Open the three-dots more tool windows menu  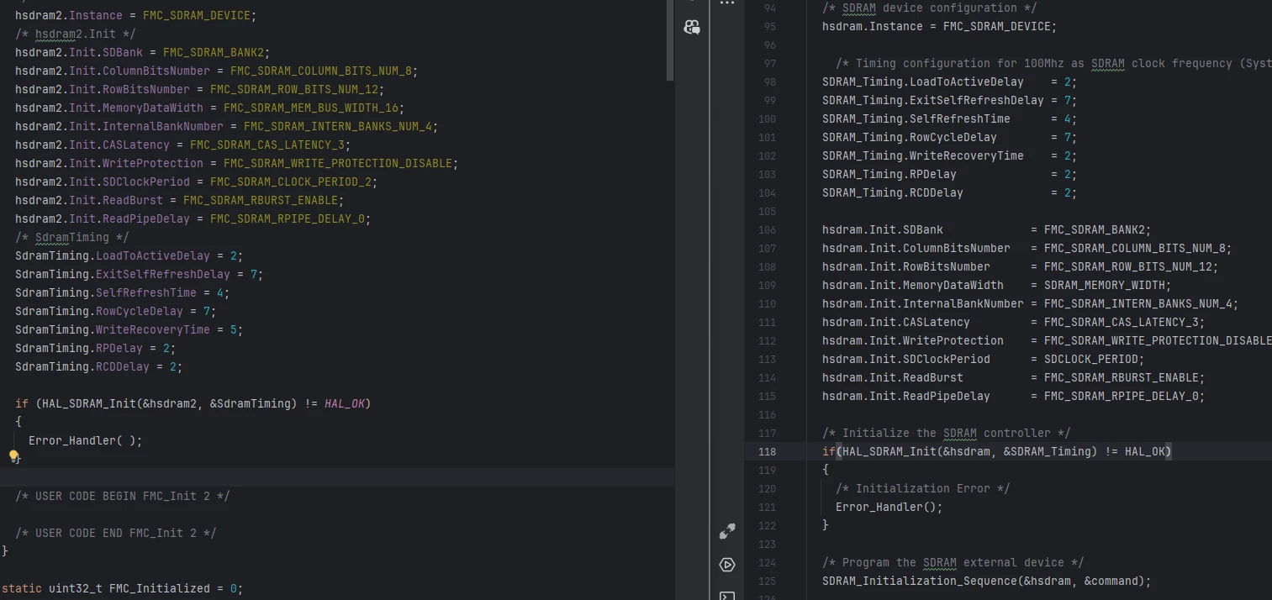pos(727,3)
